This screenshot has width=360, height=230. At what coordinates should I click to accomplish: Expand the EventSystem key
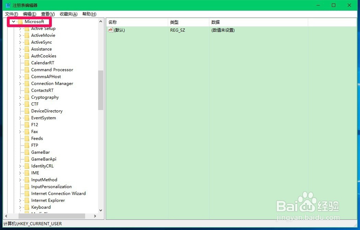point(20,118)
